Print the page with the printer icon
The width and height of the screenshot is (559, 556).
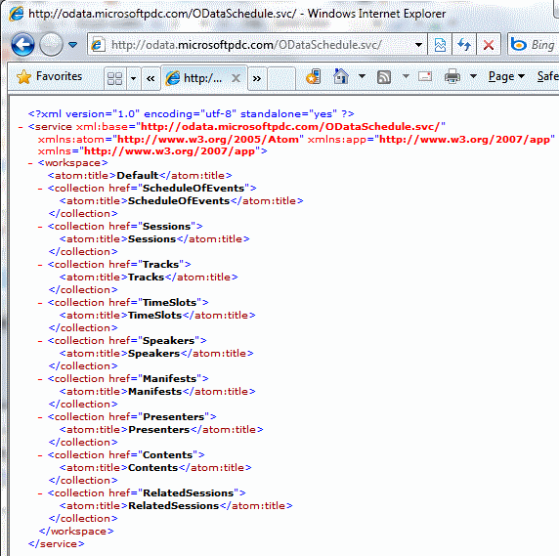pyautogui.click(x=452, y=76)
